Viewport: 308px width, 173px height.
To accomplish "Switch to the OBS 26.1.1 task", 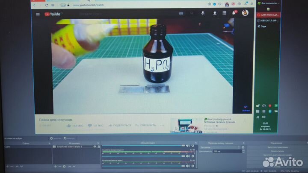I will [x=268, y=21].
